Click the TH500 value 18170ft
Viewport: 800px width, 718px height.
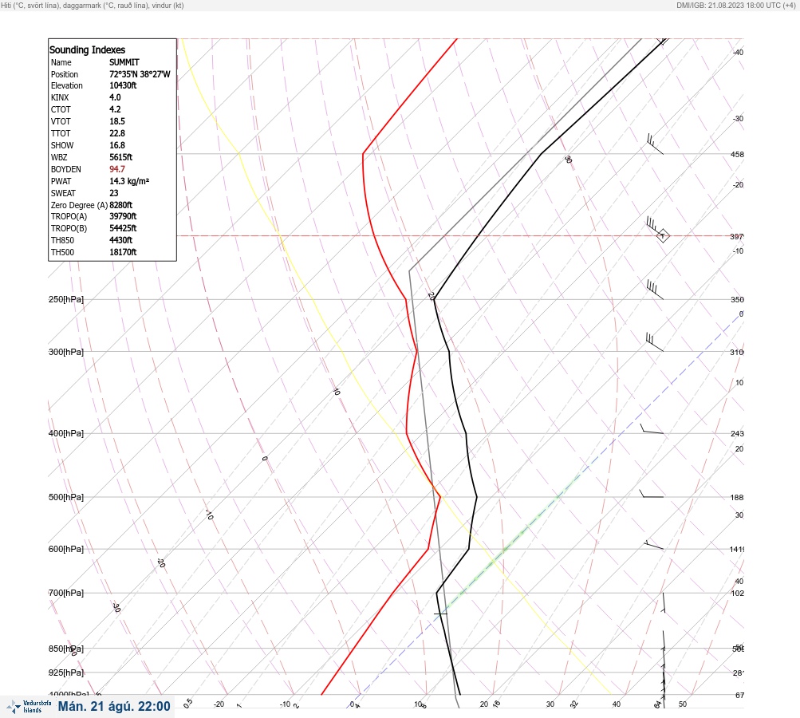(x=123, y=252)
